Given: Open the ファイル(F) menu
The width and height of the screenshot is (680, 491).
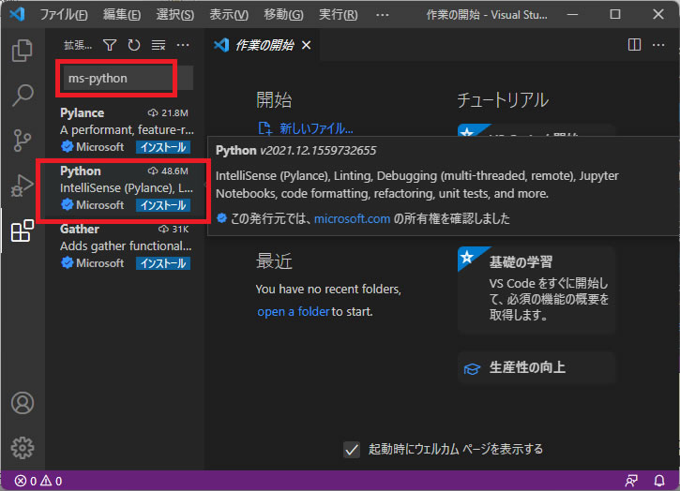Looking at the screenshot, I should (65, 15).
